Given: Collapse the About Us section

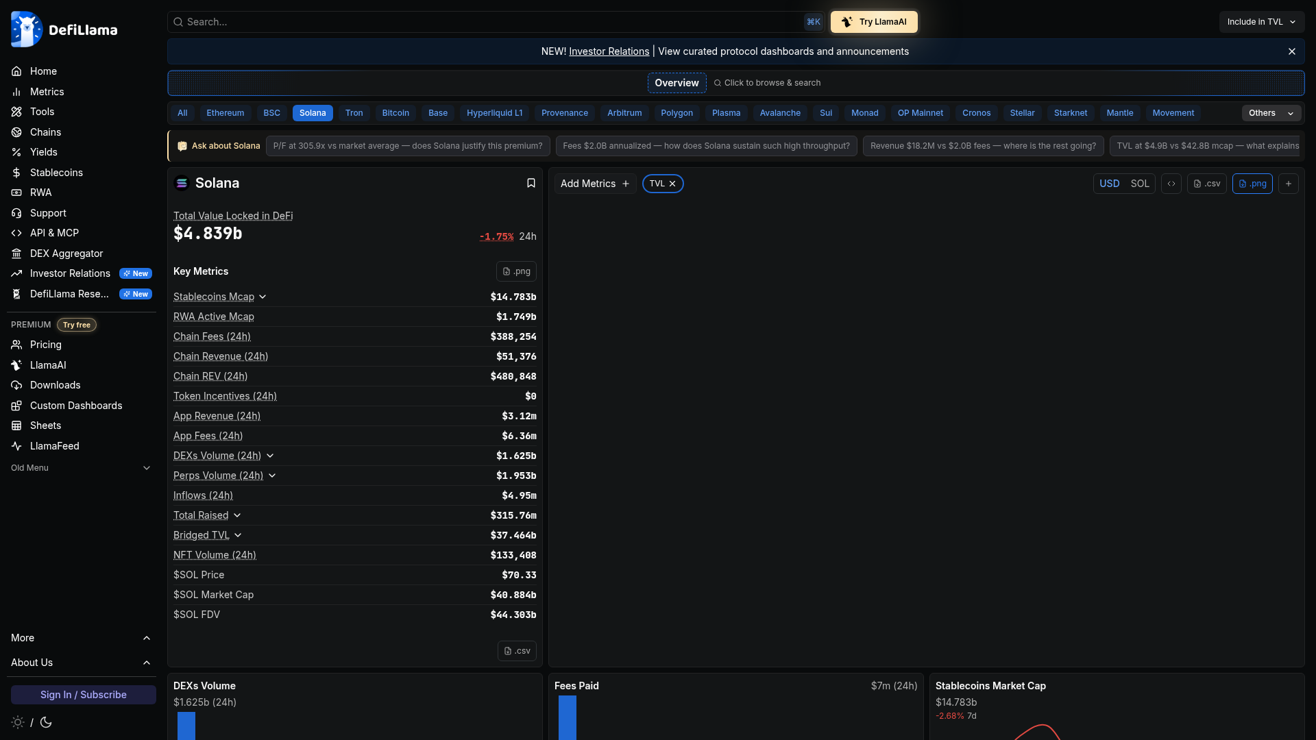Looking at the screenshot, I should click(81, 663).
